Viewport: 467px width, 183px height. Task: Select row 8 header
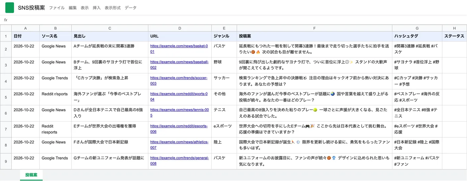[x=6, y=145]
